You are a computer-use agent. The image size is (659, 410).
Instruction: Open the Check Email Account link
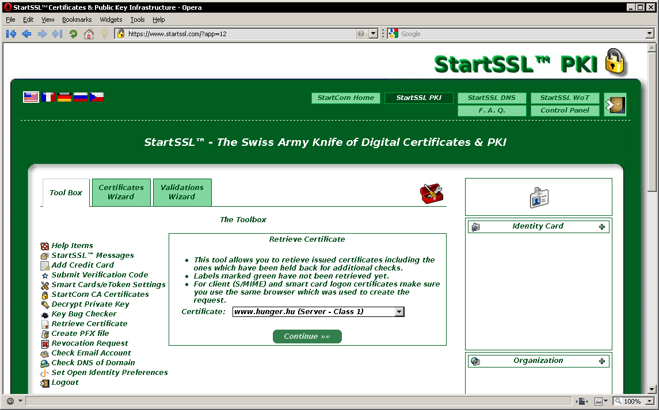[x=91, y=353]
